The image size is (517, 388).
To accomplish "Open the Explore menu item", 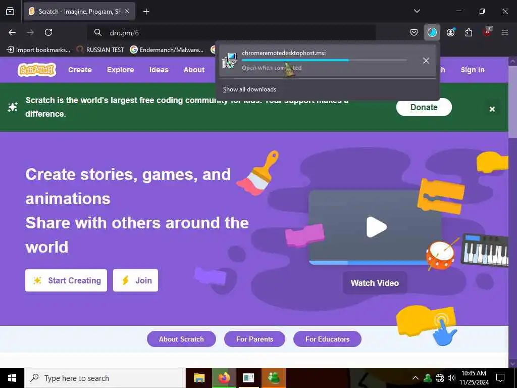I will click(120, 70).
